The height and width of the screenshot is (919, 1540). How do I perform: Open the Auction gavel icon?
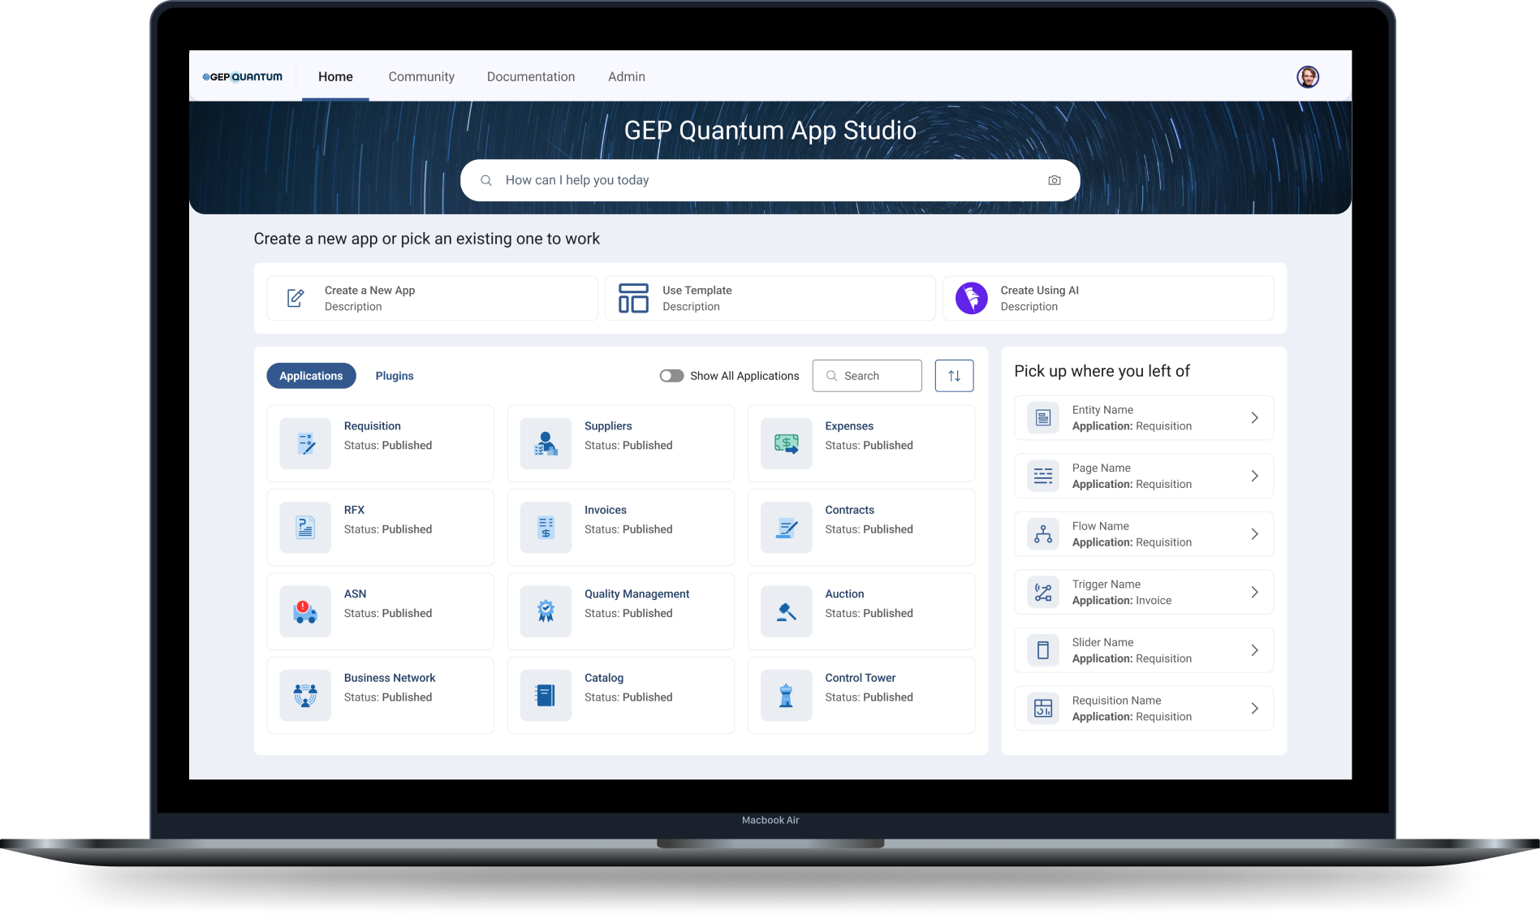click(786, 611)
